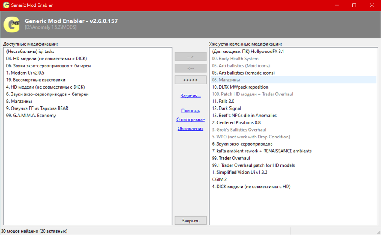Select 99. G.A.M.M.A. Economy mod
The image size is (381, 235).
point(31,116)
